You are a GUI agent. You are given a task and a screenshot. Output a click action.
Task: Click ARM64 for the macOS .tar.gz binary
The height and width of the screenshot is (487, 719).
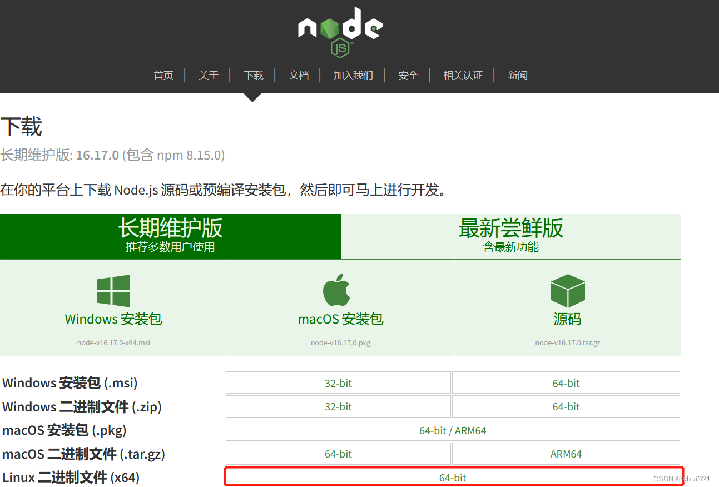[566, 454]
